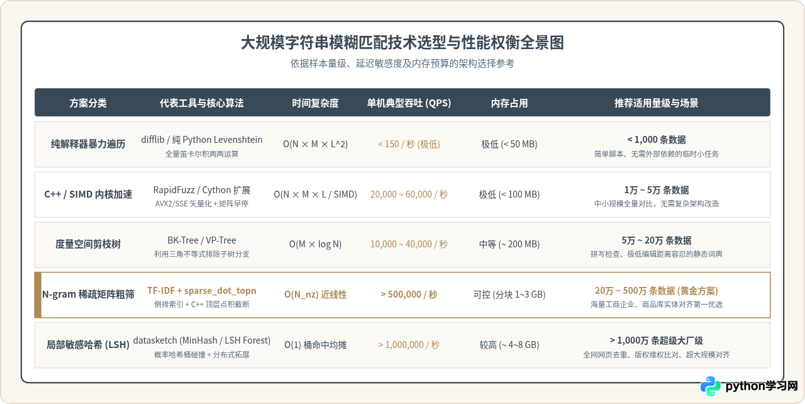The width and height of the screenshot is (805, 404).
Task: Click the 局部敏感哈希 (LSH) row label
Action: click(x=88, y=345)
